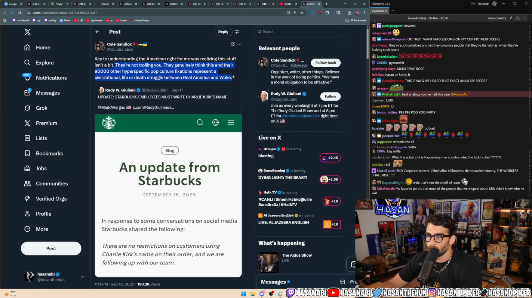Click the X logo in the sidebar
The width and height of the screenshot is (532, 298).
click(28, 32)
